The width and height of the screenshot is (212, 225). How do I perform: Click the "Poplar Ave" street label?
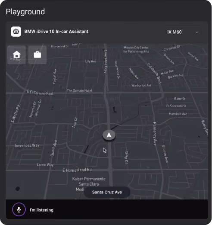point(55,77)
